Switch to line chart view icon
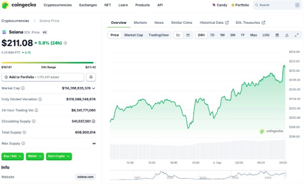 pos(178,35)
